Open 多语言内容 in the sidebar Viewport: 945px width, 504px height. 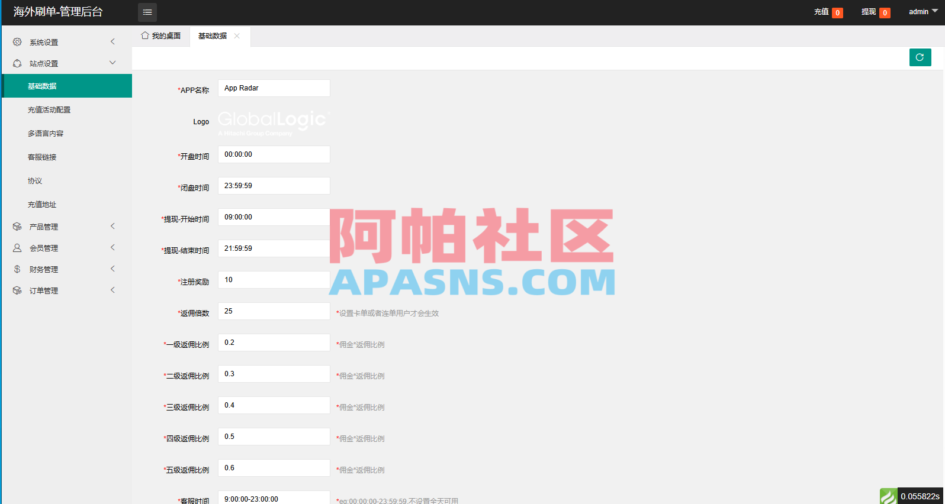coord(67,133)
